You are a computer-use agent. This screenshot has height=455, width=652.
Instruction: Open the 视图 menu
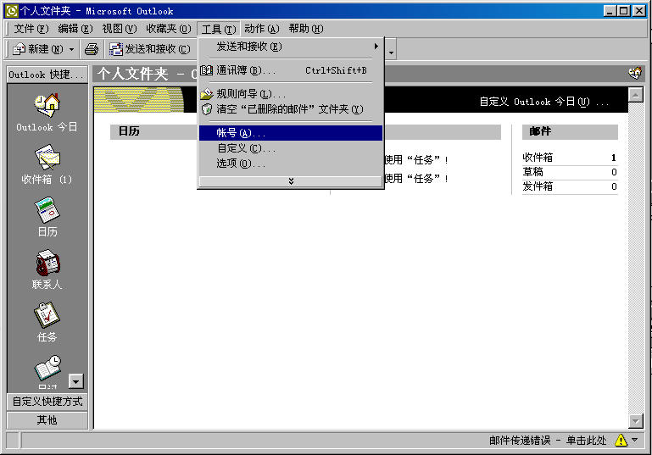click(x=120, y=29)
